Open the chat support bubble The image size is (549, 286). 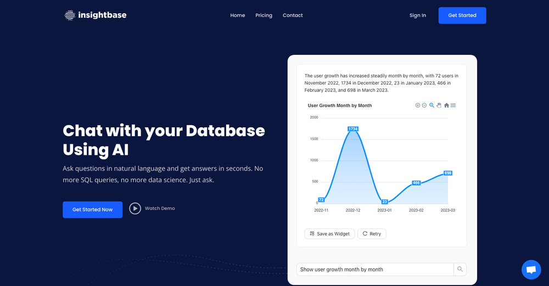tap(530, 270)
